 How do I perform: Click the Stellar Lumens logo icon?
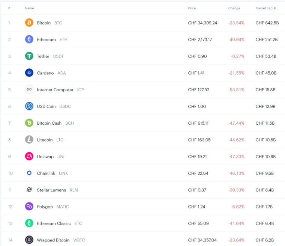(29, 190)
